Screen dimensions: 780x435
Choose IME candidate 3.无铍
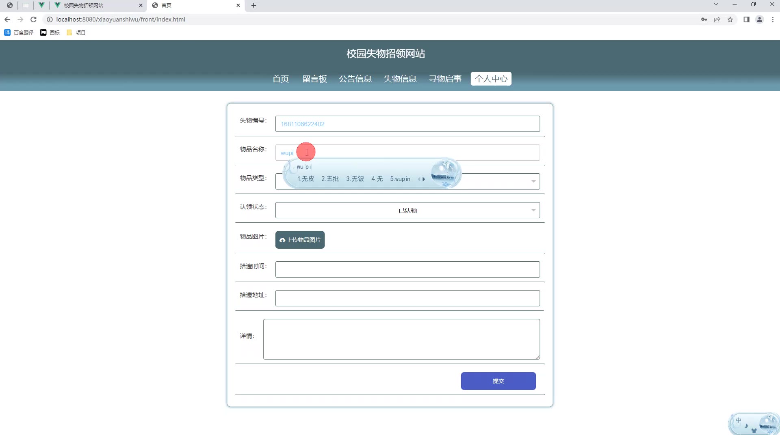point(355,179)
